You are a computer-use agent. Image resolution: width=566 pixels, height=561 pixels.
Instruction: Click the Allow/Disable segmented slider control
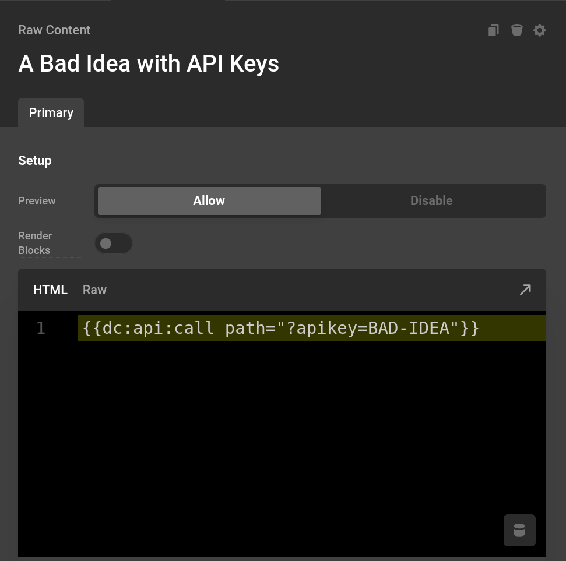(320, 200)
